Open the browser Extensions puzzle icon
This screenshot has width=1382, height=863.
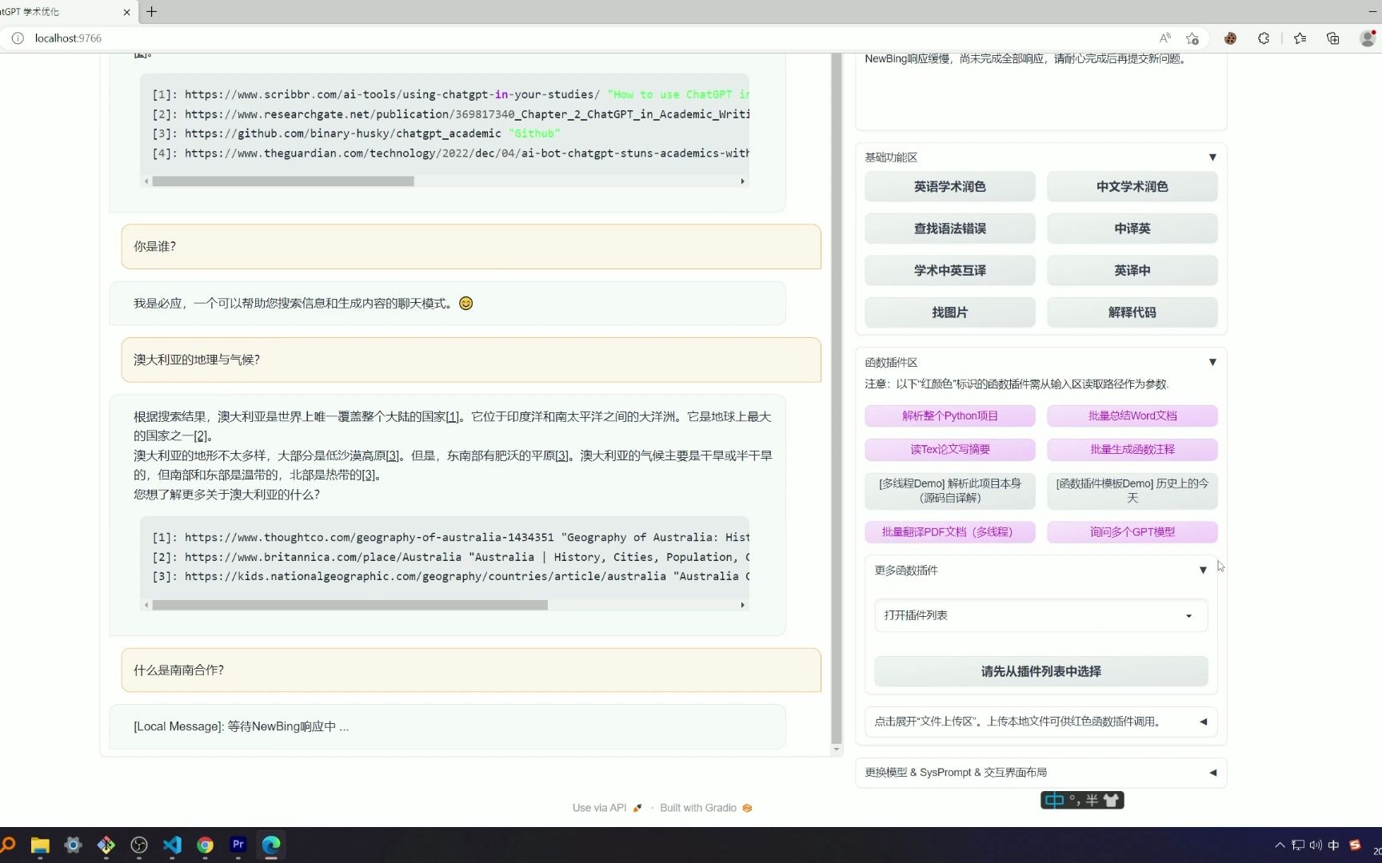tap(1264, 38)
